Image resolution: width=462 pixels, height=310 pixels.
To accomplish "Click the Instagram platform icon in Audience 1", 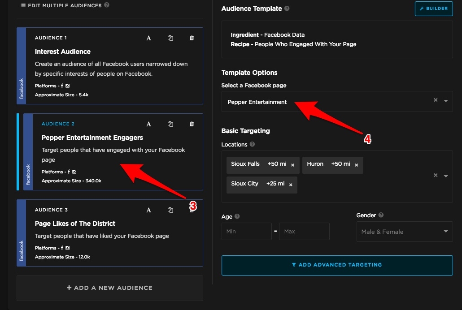I will point(67,86).
